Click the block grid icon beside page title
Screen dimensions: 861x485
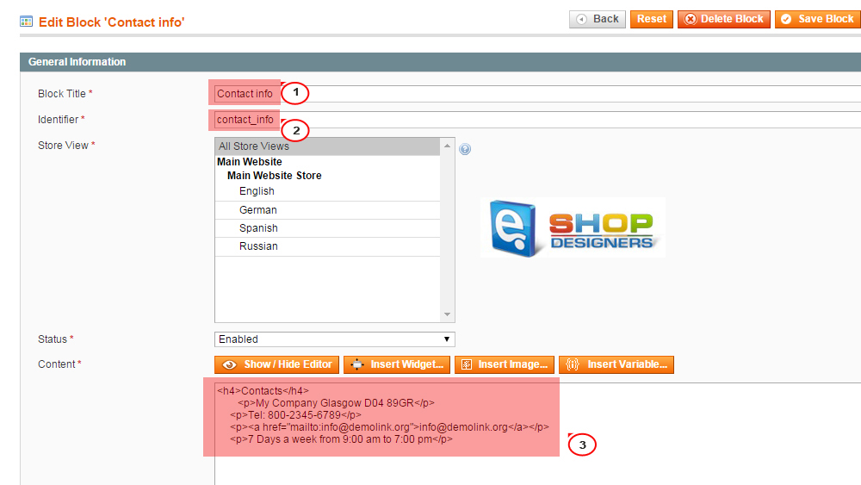26,22
